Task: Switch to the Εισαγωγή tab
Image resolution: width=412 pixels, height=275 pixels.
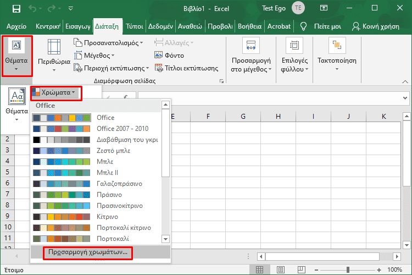Action: [x=78, y=26]
